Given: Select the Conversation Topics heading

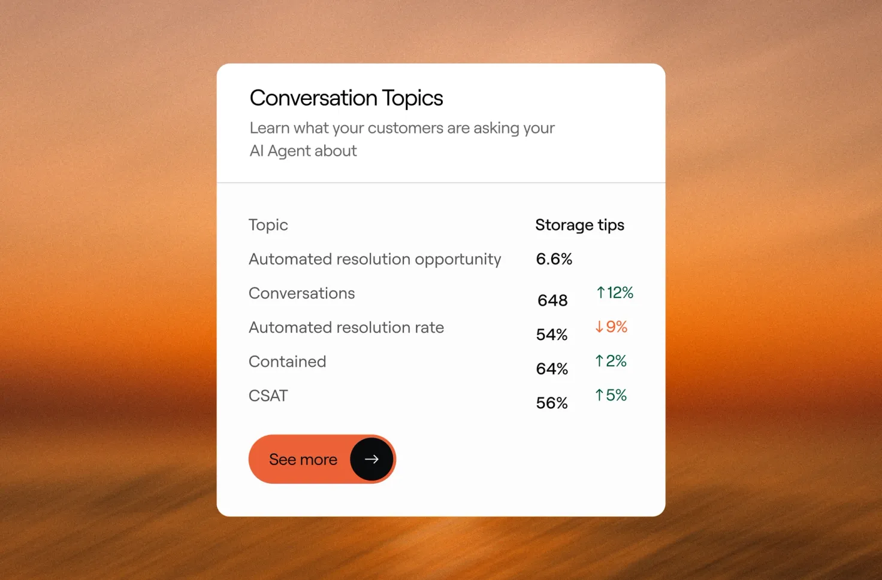Looking at the screenshot, I should click(346, 98).
